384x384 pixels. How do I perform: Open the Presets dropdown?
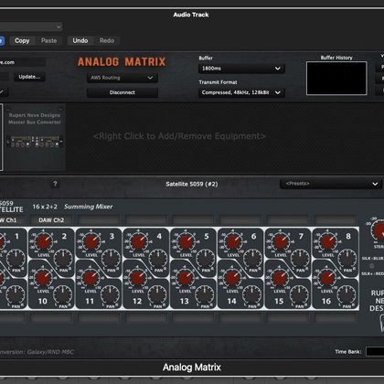330,184
